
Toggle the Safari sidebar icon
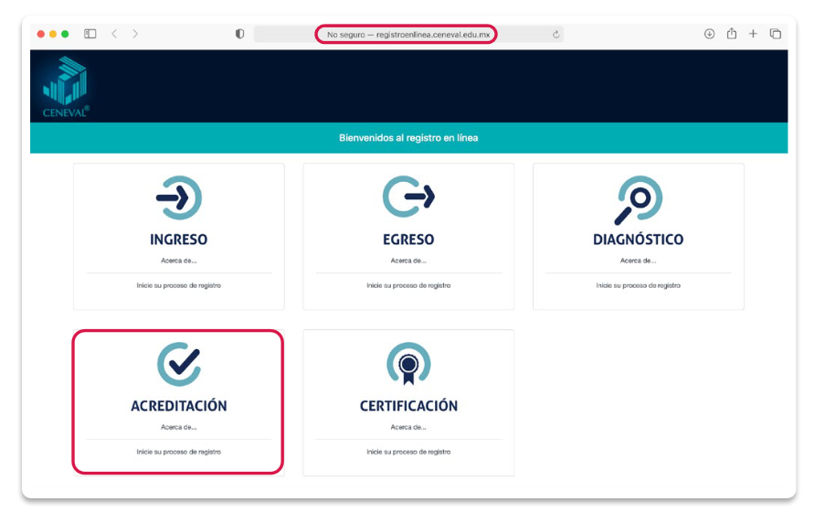pos(90,34)
